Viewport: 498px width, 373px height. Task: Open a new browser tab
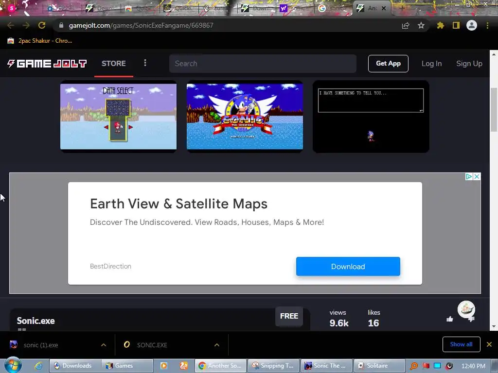[x=402, y=8]
